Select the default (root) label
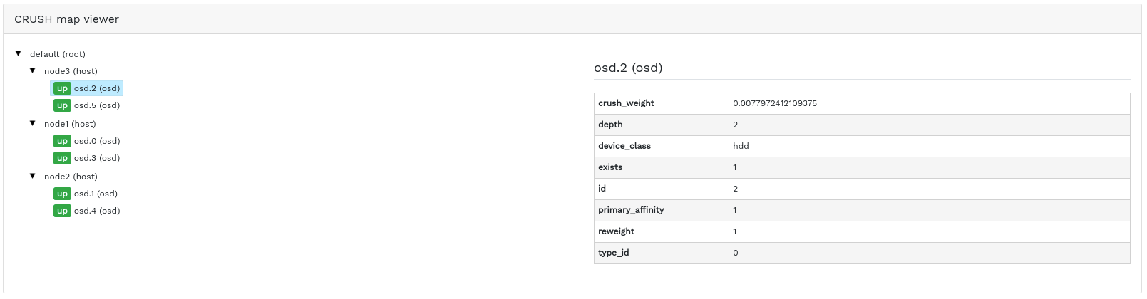This screenshot has width=1147, height=299. point(58,54)
